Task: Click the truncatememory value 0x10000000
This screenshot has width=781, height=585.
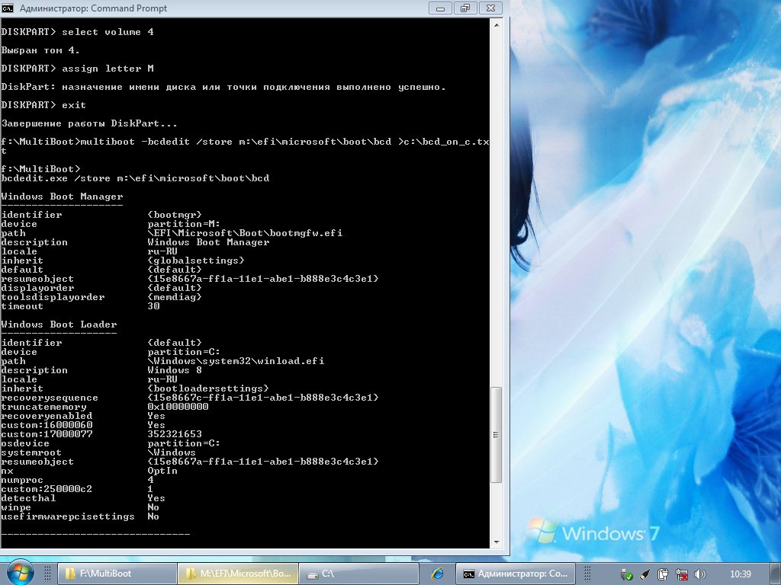Action: (178, 407)
